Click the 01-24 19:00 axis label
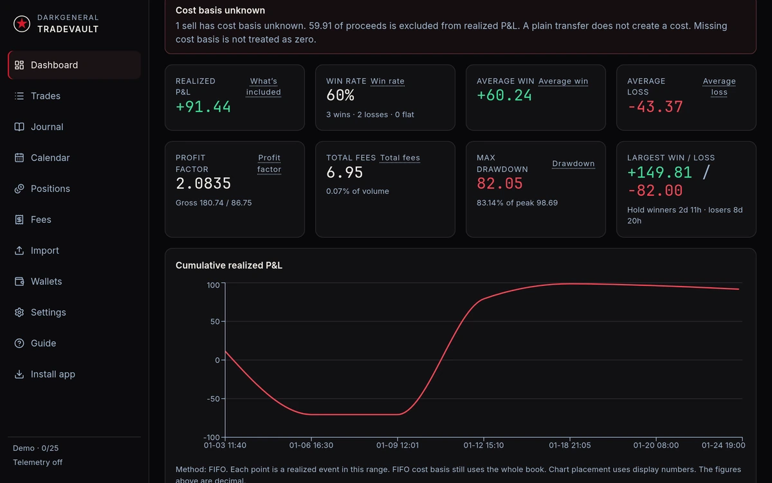 click(x=723, y=445)
